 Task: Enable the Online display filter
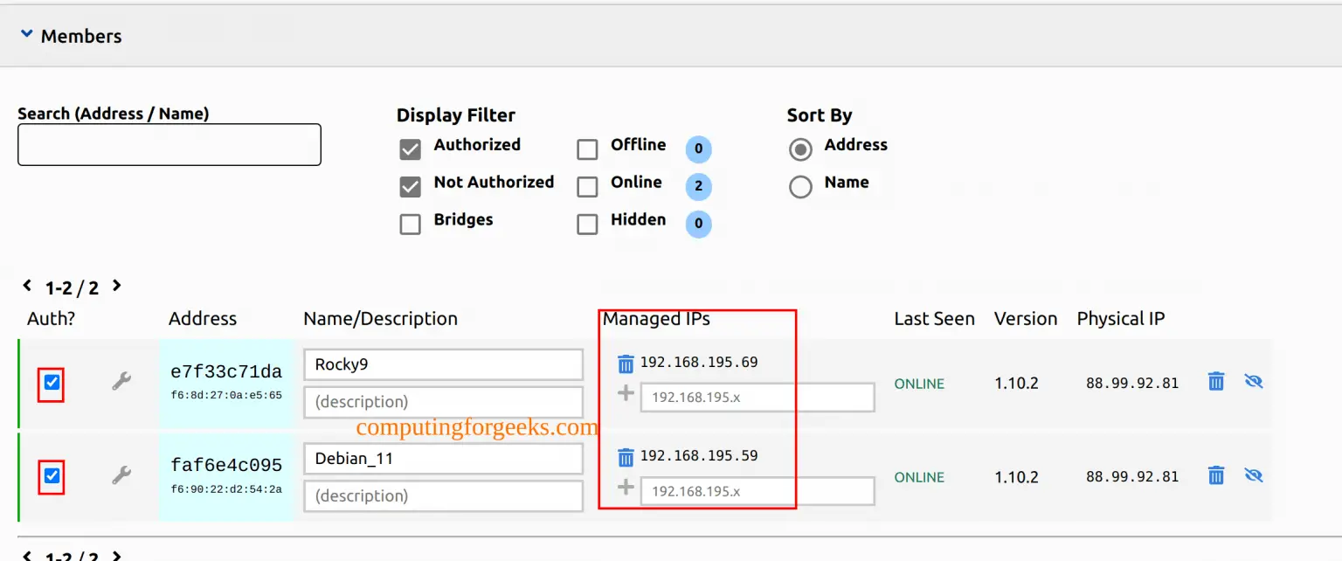(x=586, y=186)
